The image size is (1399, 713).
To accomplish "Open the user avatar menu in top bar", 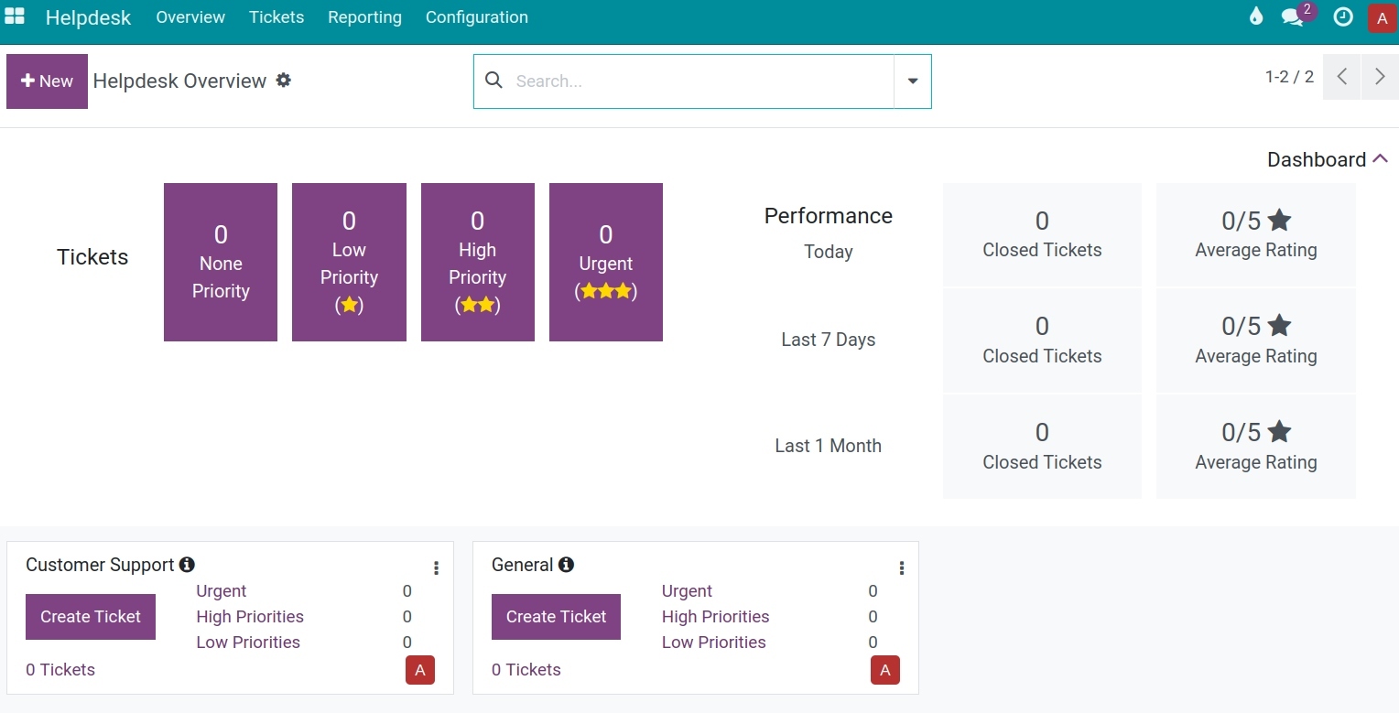I will pyautogui.click(x=1382, y=18).
